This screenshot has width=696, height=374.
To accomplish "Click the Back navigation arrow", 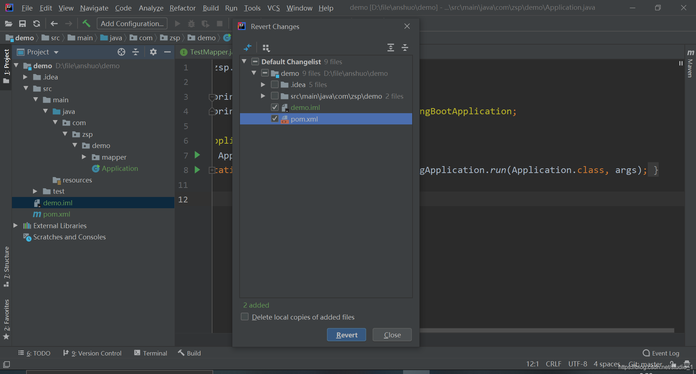I will [54, 24].
